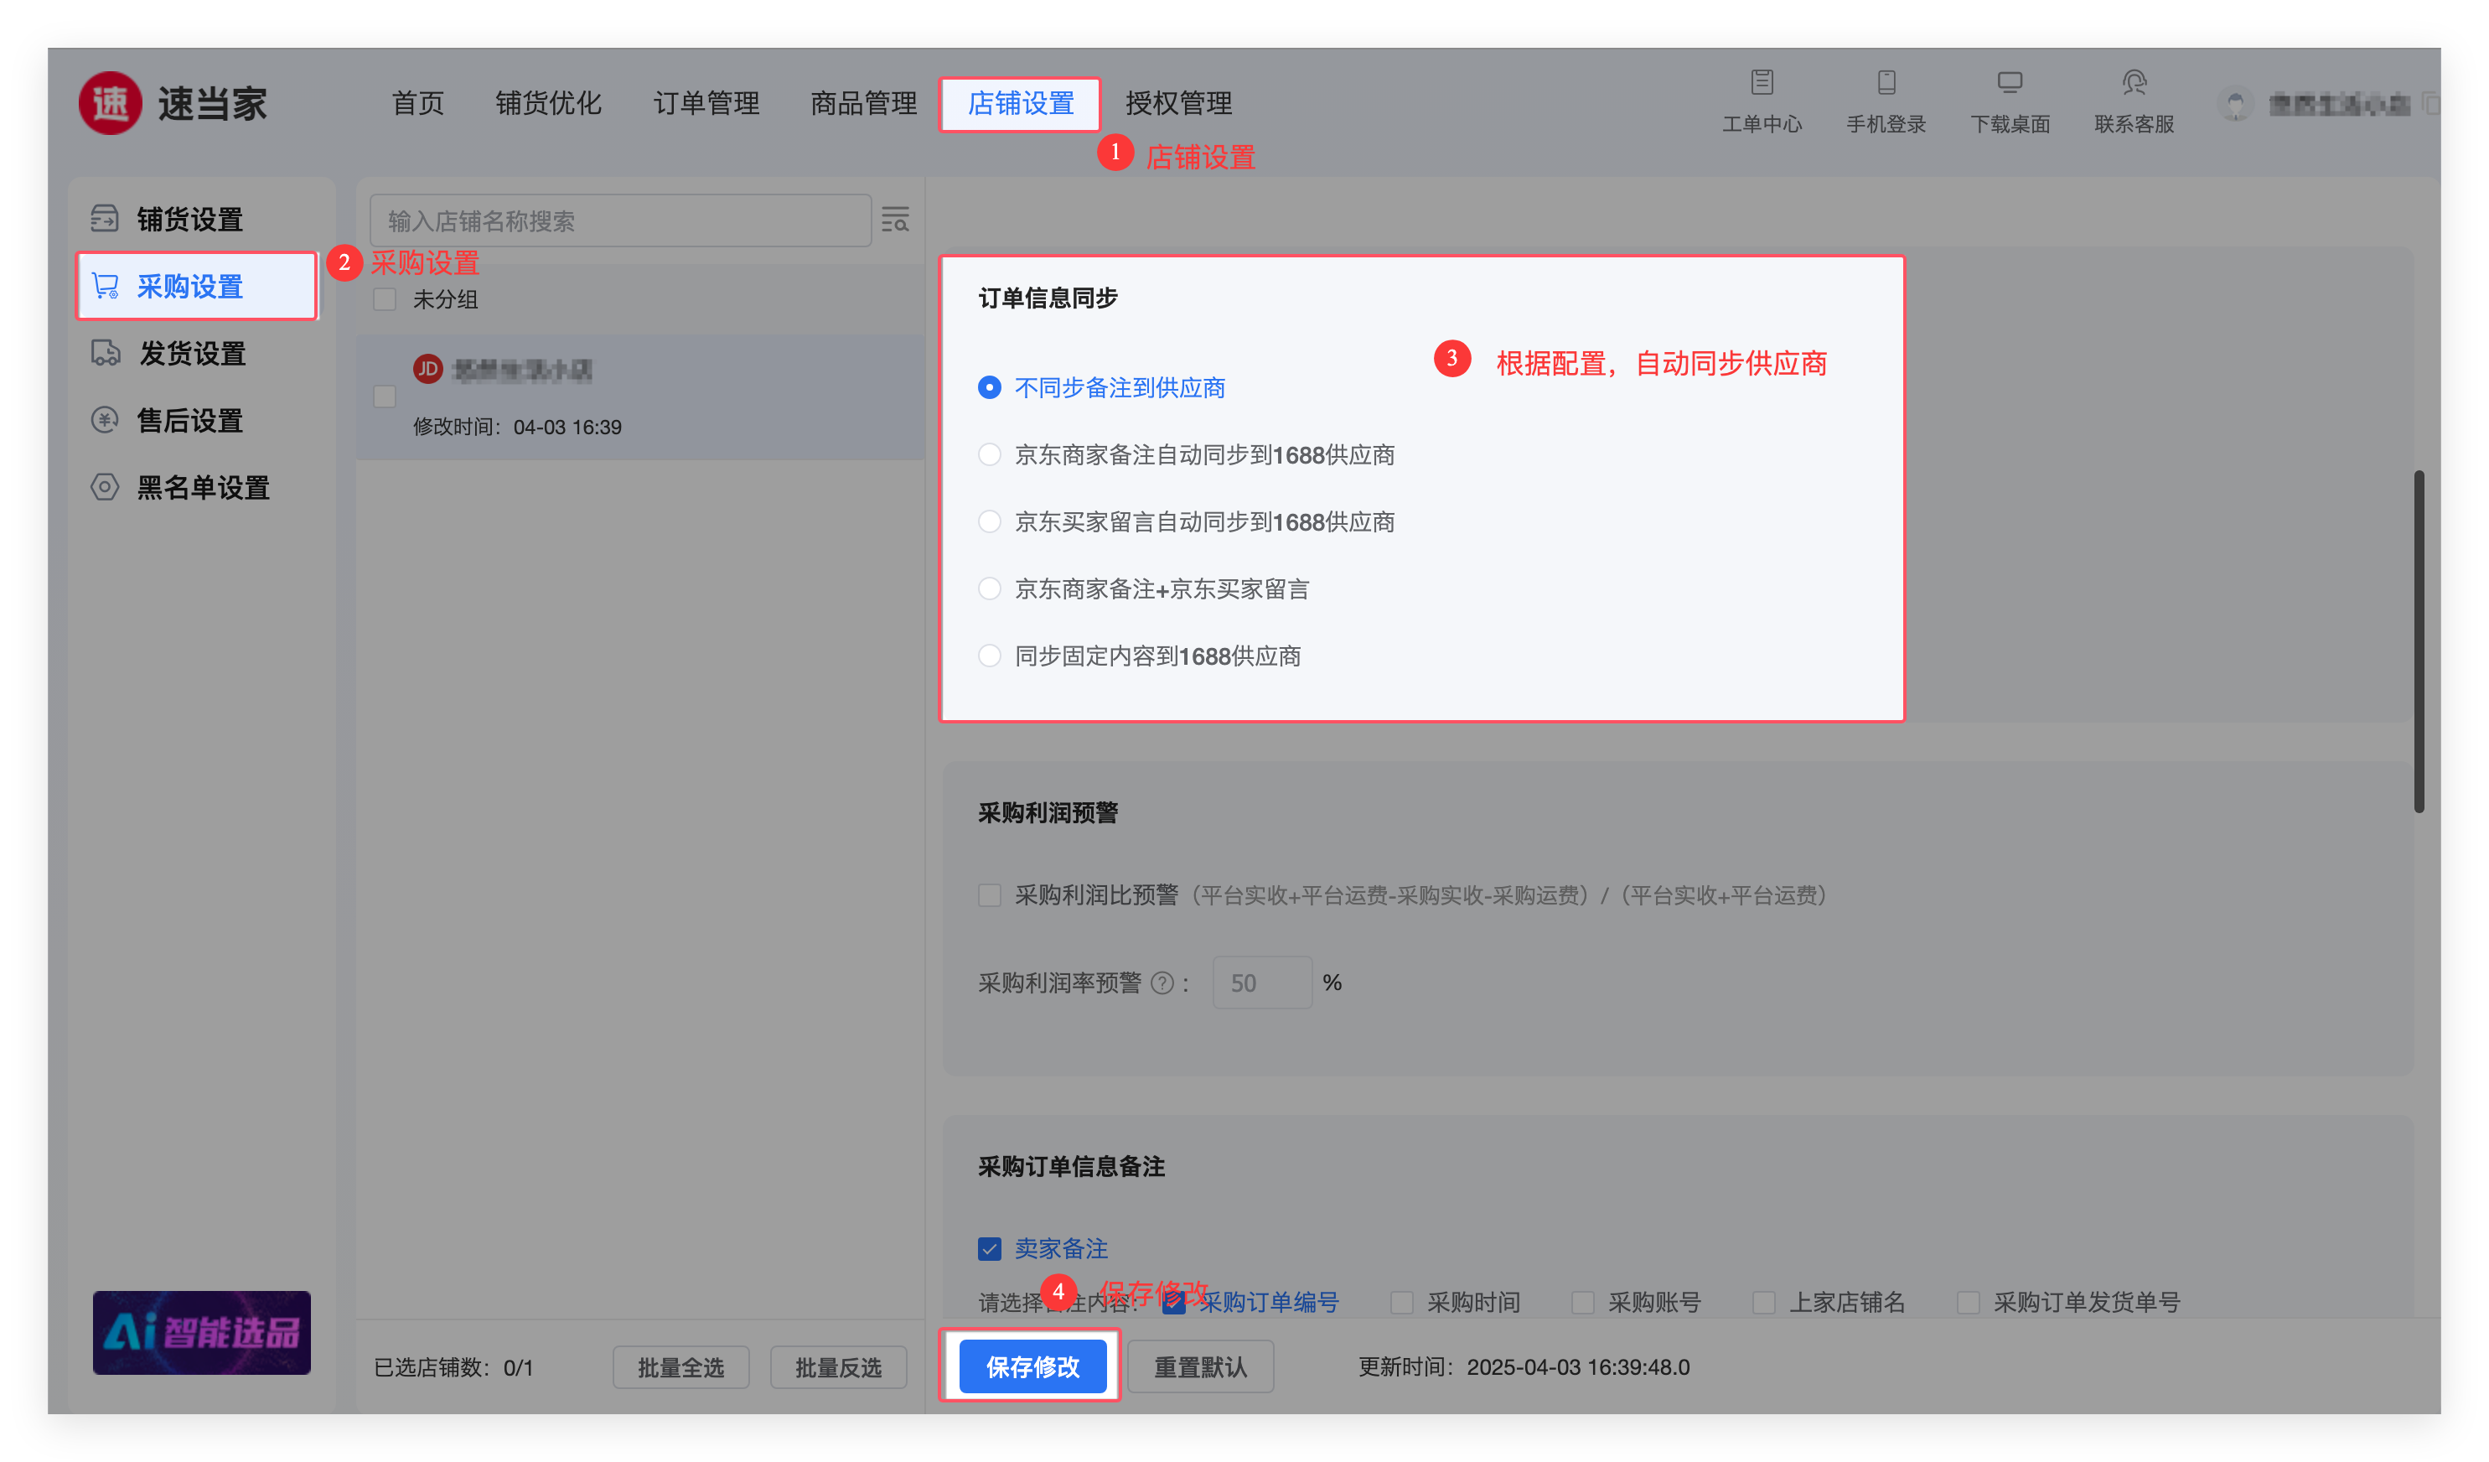Click the 保存修改 button
Viewport: 2489px width, 1462px height.
point(1032,1366)
